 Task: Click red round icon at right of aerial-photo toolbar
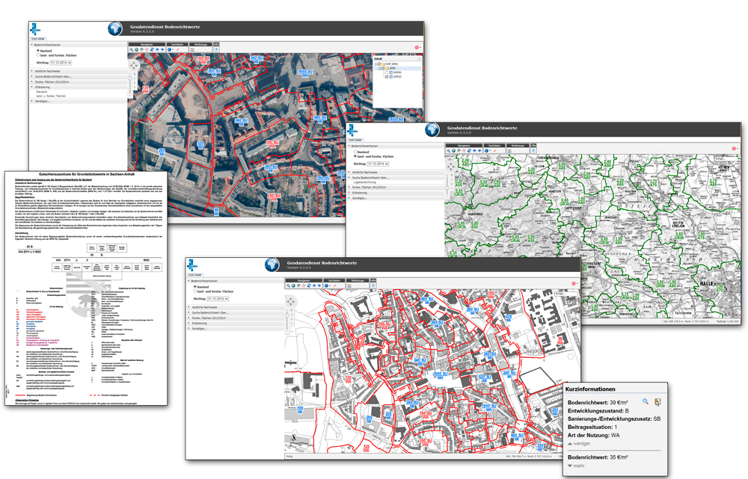[417, 47]
